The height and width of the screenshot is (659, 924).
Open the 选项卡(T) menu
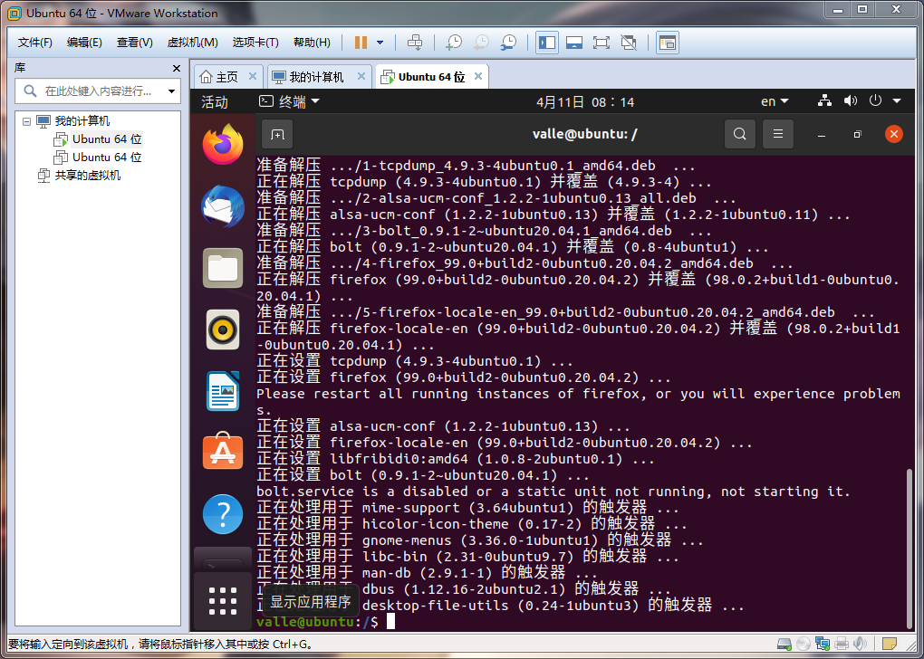pos(255,43)
